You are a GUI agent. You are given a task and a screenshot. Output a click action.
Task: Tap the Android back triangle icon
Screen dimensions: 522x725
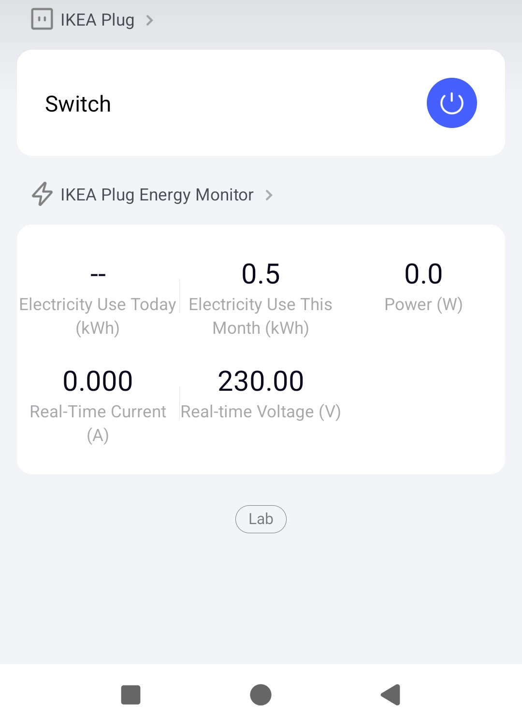pyautogui.click(x=391, y=695)
